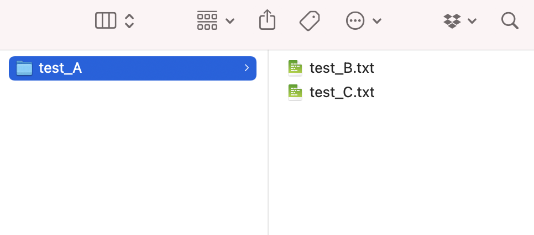Expand the Dropbox dropdown chevron
This screenshot has height=235, width=534.
472,21
